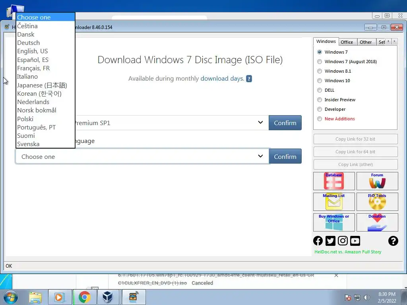Screen dimensions: 407x305
Task: Pick Français, FR from the language list
Action: (x=45, y=68)
